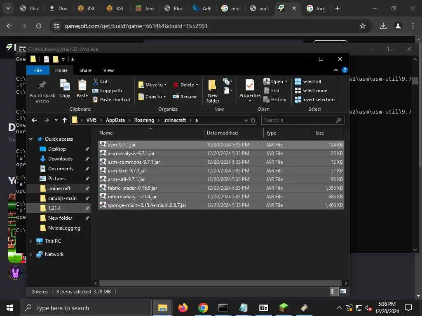Click Select all in ribbon
Image resolution: width=422 pixels, height=316 pixels.
(x=308, y=81)
